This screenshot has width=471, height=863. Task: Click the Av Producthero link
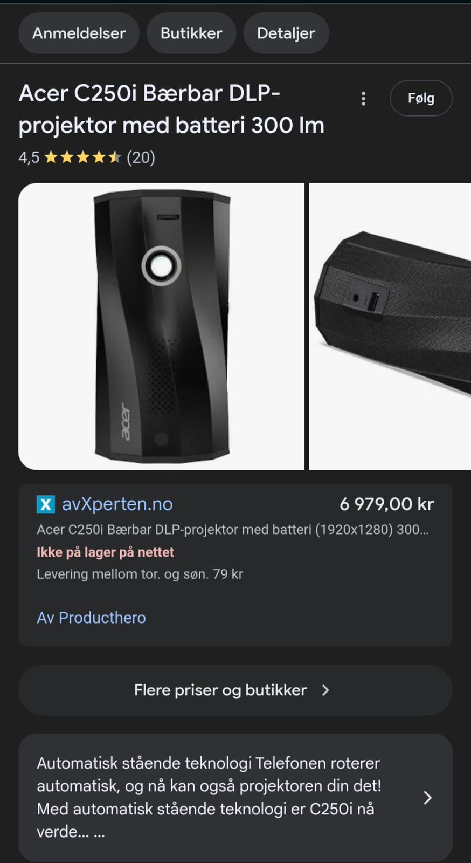91,618
